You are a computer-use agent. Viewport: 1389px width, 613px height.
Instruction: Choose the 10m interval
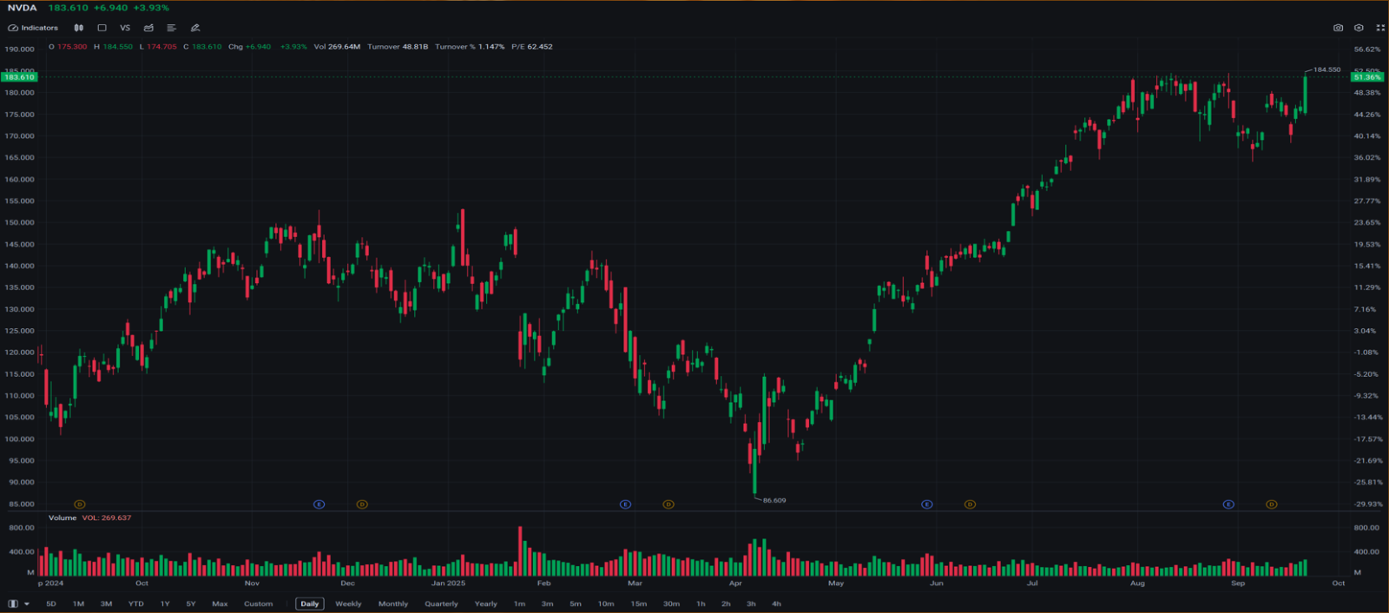pyautogui.click(x=606, y=603)
